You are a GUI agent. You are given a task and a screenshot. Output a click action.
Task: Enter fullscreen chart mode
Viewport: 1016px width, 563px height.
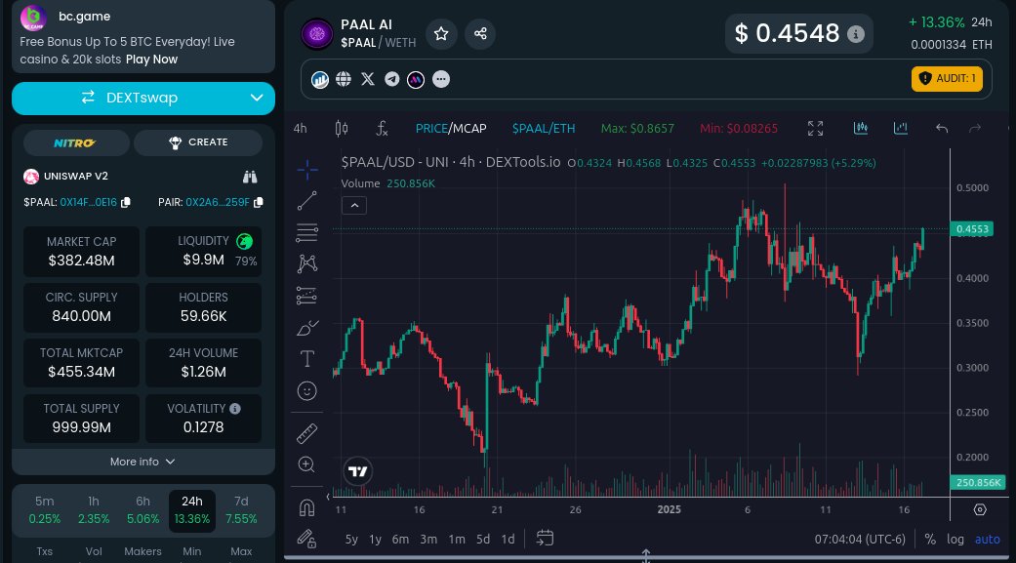point(815,128)
